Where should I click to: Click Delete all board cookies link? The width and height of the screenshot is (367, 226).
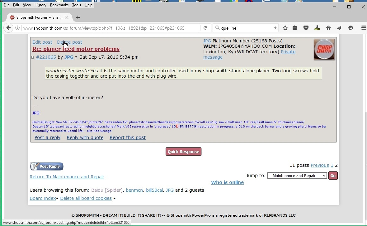click(86, 198)
